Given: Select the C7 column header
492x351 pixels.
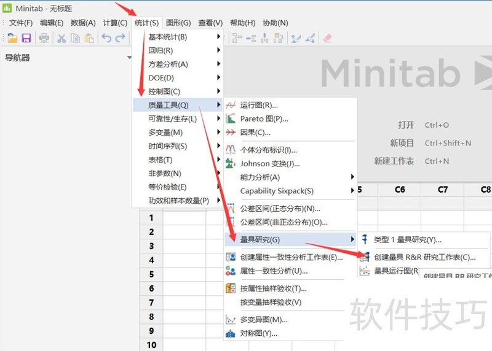Looking at the screenshot, I should click(442, 190).
